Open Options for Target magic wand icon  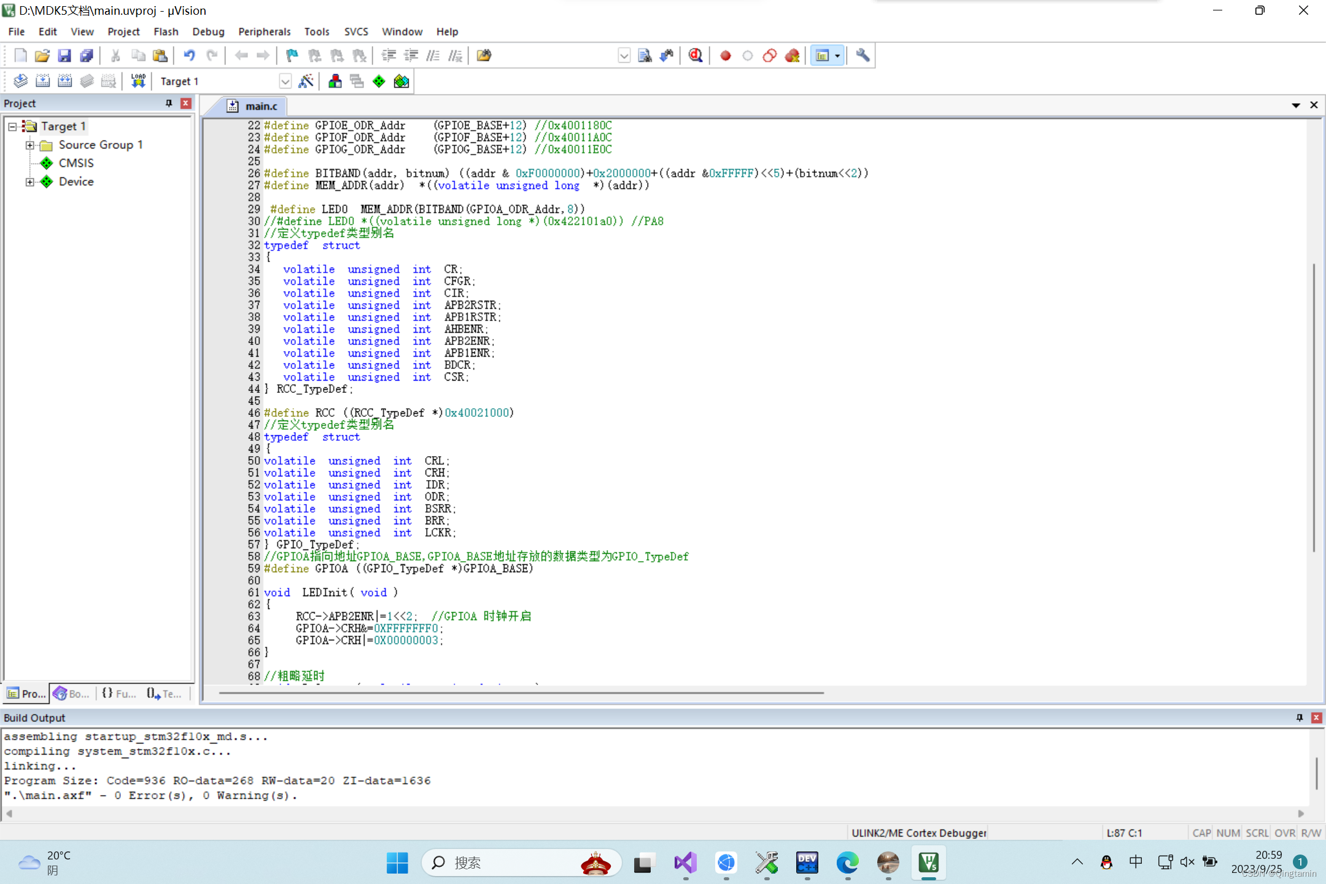(306, 81)
